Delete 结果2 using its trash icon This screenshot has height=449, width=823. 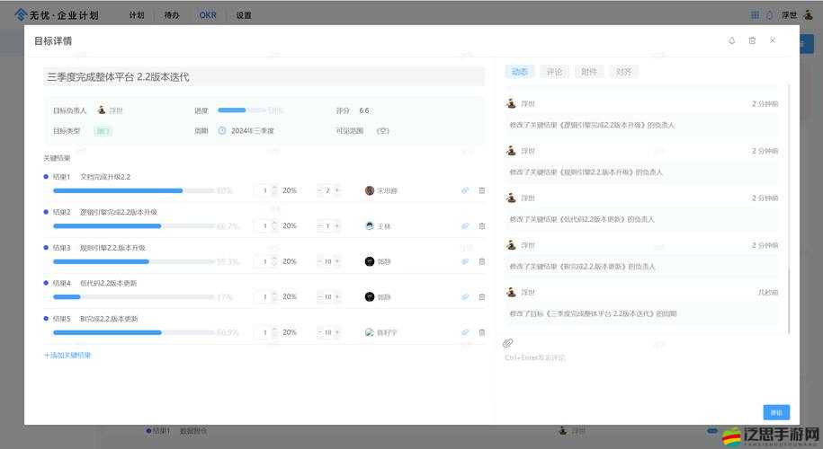481,226
